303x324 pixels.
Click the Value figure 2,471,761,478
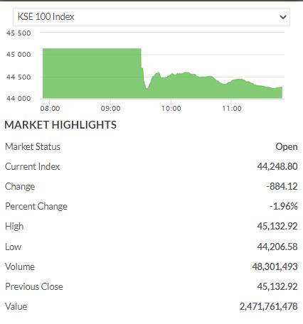pyautogui.click(x=269, y=306)
